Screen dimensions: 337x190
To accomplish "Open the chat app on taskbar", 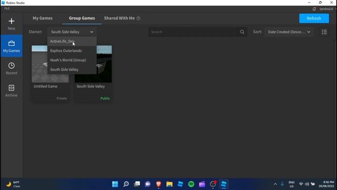I will click(147, 184).
